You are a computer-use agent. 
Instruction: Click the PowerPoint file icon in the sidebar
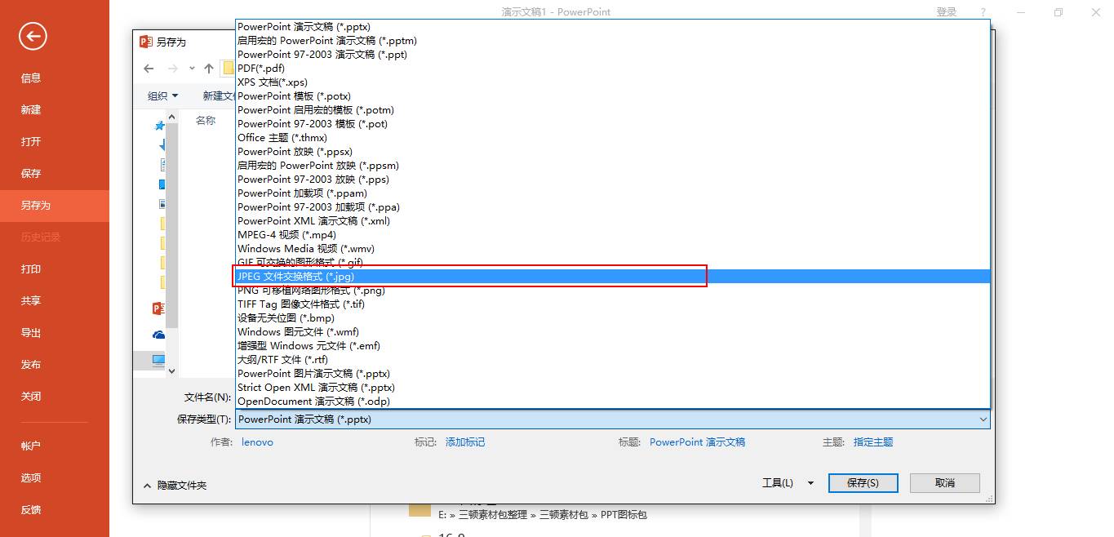(158, 309)
